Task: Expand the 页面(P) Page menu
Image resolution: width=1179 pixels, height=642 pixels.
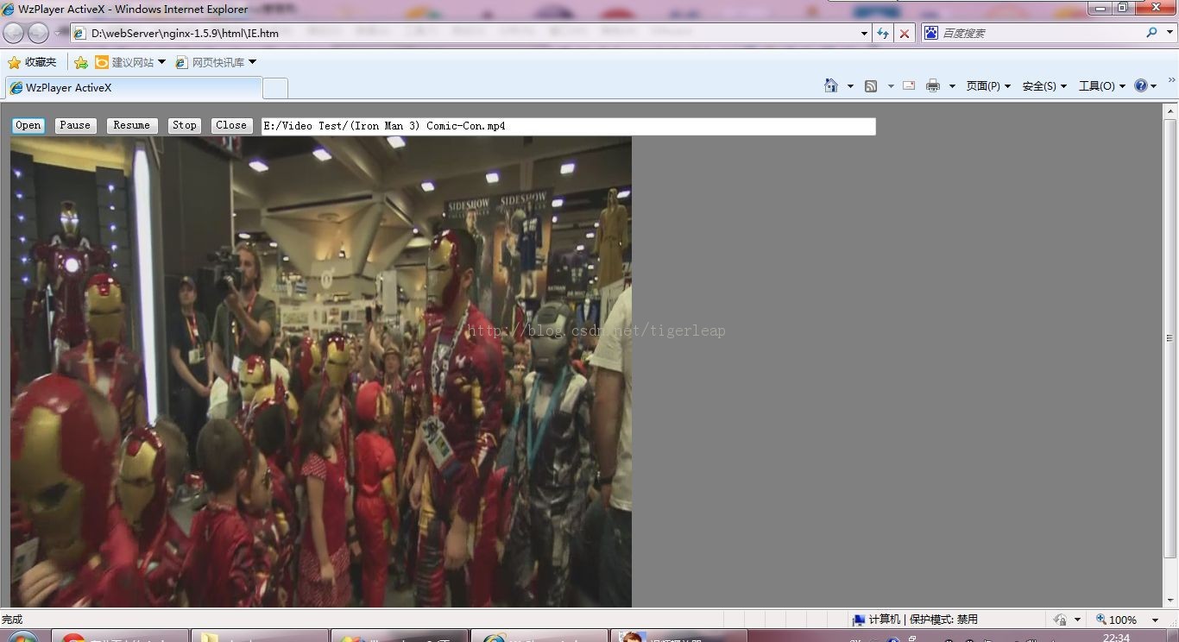Action: coord(987,85)
